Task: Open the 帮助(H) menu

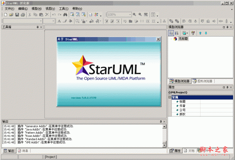Action: tap(77, 9)
